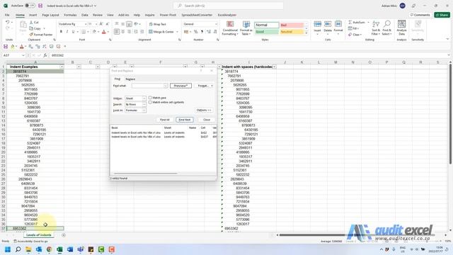Click the Options button in Find dialog
Screen dimensions: 453x255
[205, 110]
